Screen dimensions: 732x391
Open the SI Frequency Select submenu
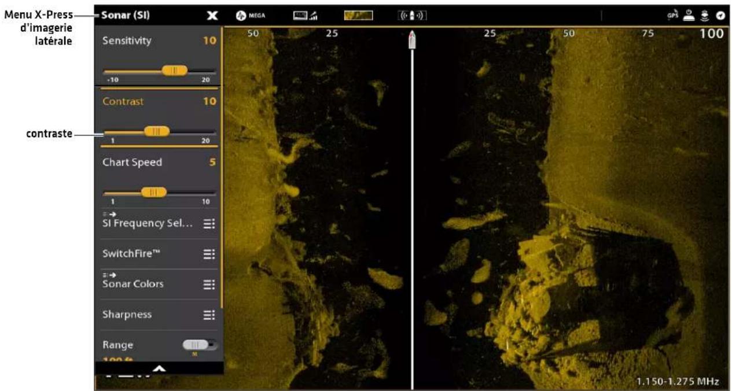(159, 223)
